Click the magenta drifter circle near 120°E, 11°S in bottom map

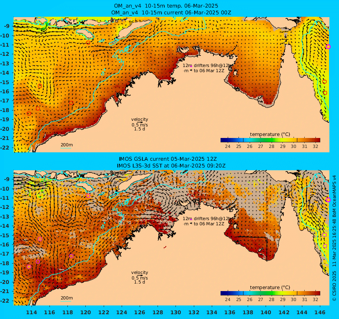(x=88, y=196)
